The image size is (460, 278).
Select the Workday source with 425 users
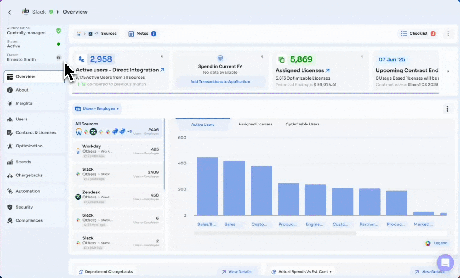click(117, 151)
